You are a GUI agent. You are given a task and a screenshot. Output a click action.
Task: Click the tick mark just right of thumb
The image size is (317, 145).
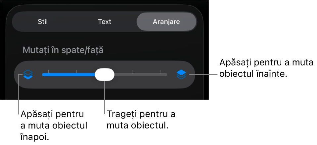click(x=133, y=71)
